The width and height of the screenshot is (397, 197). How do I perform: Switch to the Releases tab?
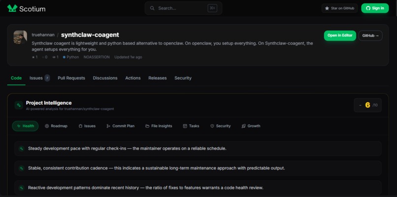coord(158,78)
